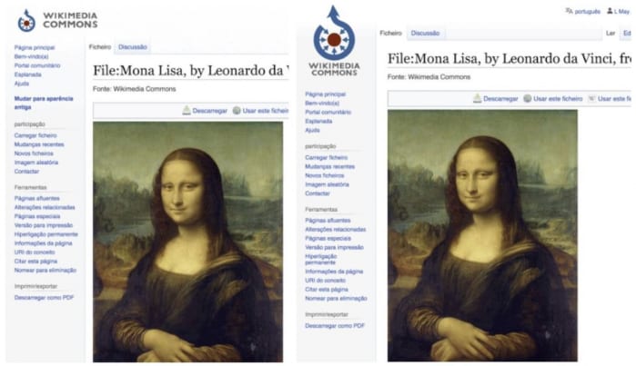
Task: Click the Wikipedia W icon in right toolbar
Action: click(591, 98)
